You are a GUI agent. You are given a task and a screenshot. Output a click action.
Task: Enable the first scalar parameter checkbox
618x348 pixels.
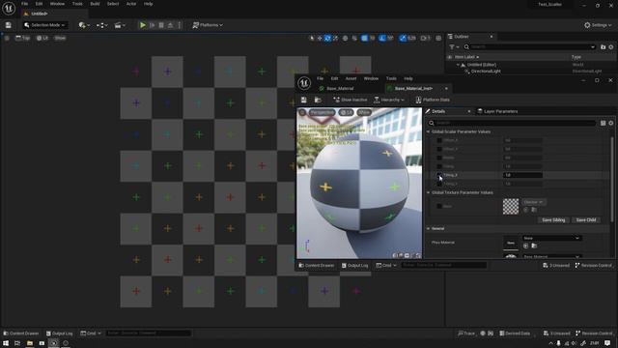[x=439, y=140]
